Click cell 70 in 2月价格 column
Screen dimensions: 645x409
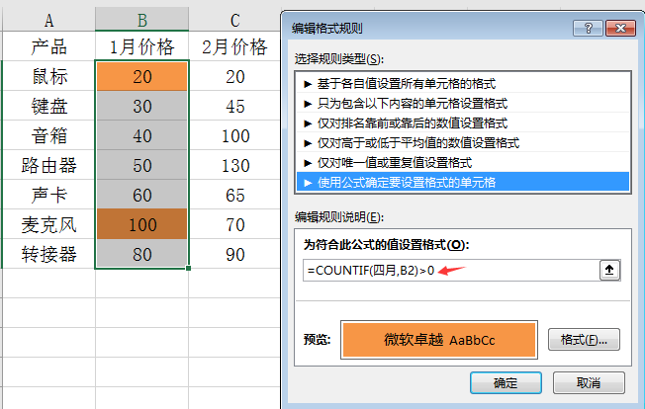pos(234,224)
